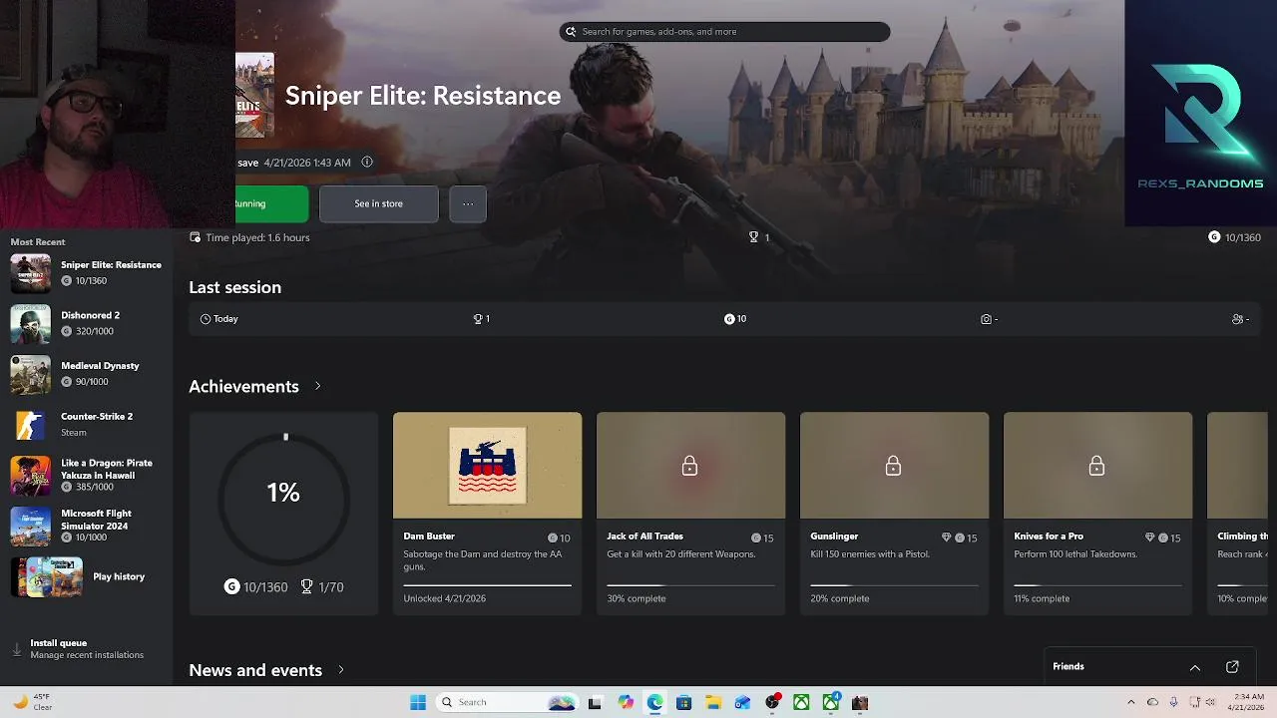This screenshot has width=1277, height=718.
Task: Show hidden system tray icons
Action: click(1130, 702)
